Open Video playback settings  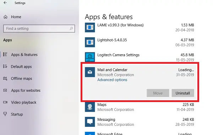click(x=24, y=102)
